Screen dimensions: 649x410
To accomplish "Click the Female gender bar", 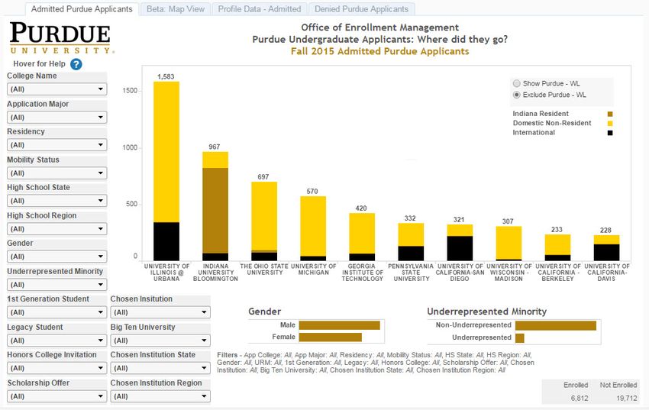I will pyautogui.click(x=331, y=337).
